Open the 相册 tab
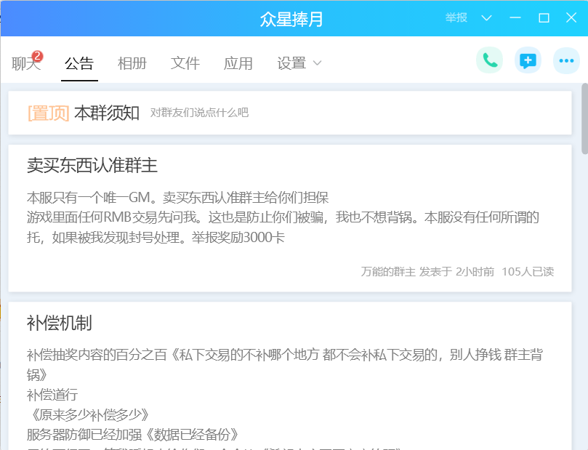Viewport: 588px width, 450px height. point(132,63)
